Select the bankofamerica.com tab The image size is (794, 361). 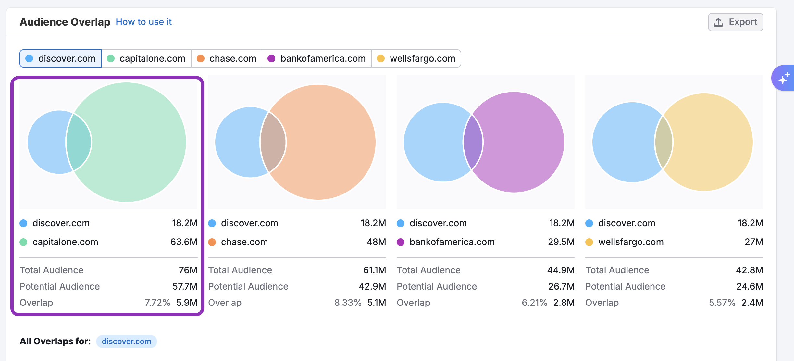(316, 58)
